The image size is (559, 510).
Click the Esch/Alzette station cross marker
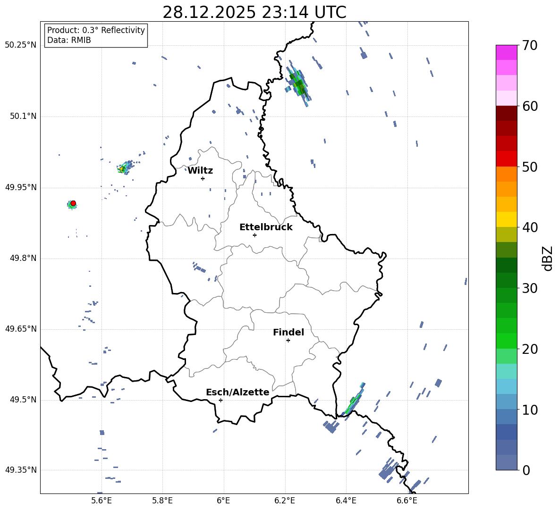[220, 400]
